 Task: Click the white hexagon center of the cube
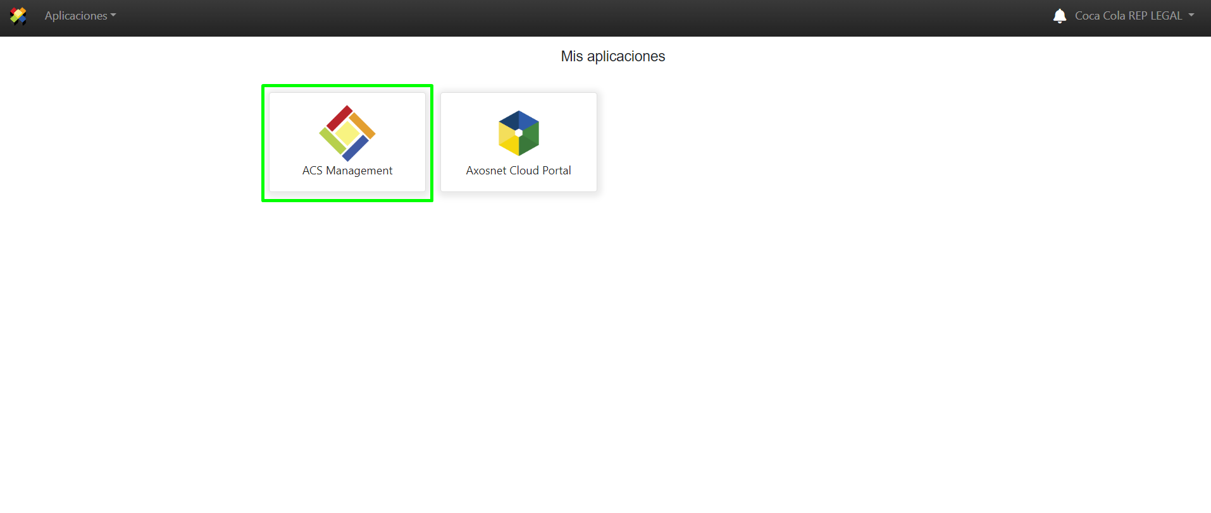(x=519, y=133)
